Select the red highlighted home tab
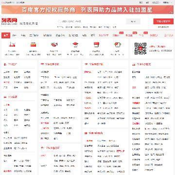 tap(6, 35)
